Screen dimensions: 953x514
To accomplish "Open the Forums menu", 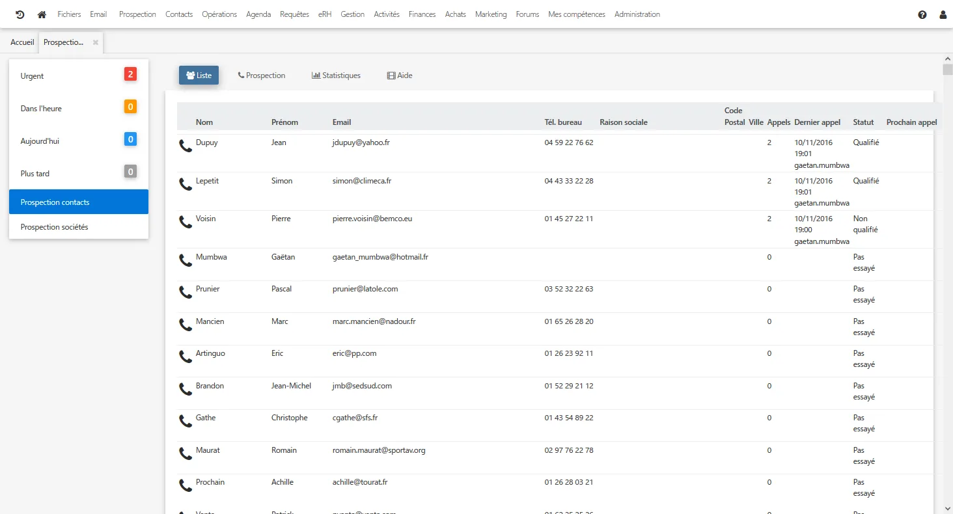I will click(x=527, y=14).
